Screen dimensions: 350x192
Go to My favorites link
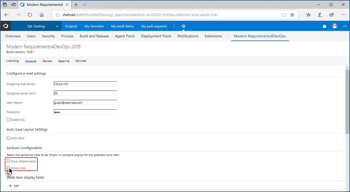(x=94, y=26)
